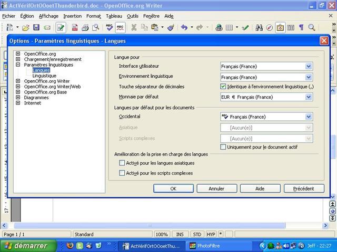Uncheck Identique à l'environnement linguistique checkbox
The height and width of the screenshot is (252, 337).
pyautogui.click(x=223, y=87)
